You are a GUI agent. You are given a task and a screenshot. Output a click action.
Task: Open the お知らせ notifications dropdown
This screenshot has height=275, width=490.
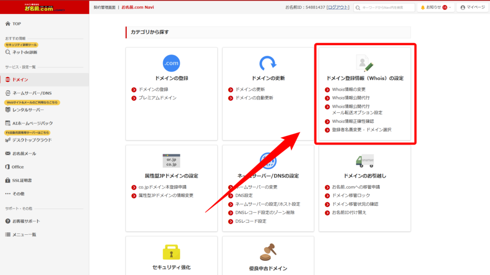click(x=436, y=7)
